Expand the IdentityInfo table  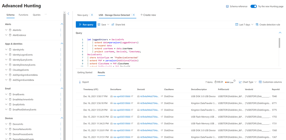click(x=6, y=50)
